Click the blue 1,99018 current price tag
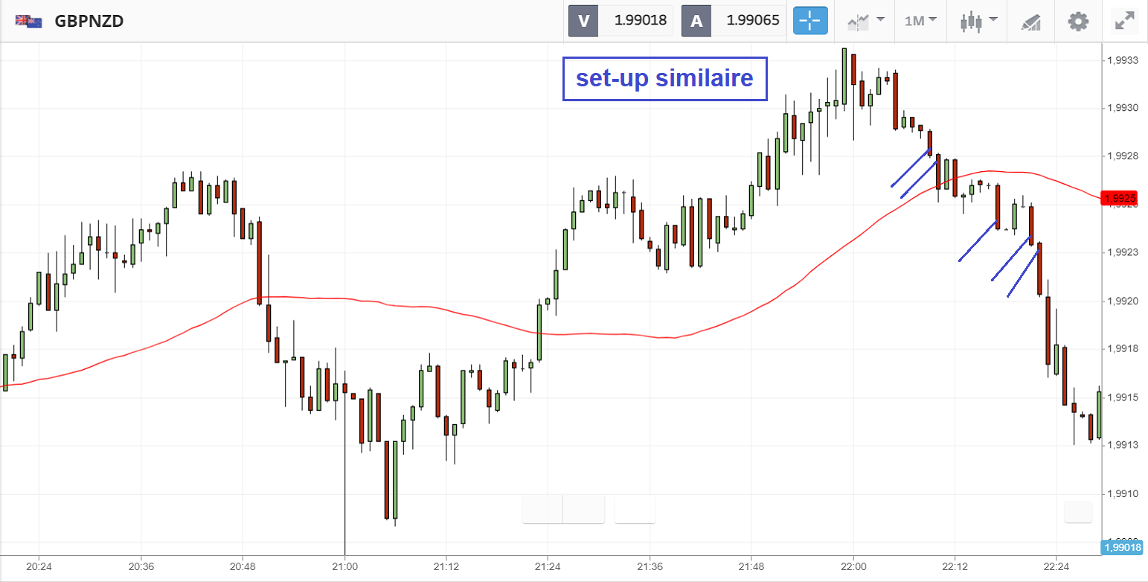Image resolution: width=1148 pixels, height=582 pixels. click(1122, 549)
